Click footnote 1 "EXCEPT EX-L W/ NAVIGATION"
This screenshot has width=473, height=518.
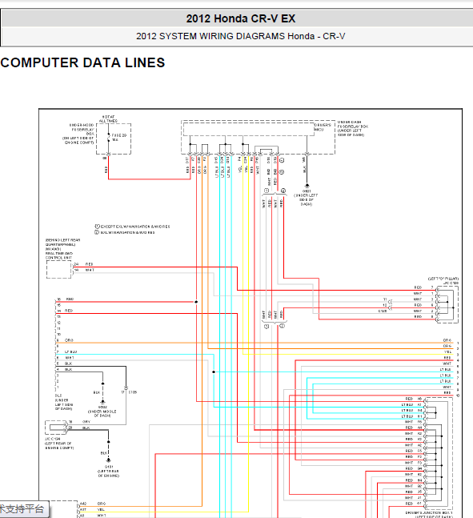(132, 227)
